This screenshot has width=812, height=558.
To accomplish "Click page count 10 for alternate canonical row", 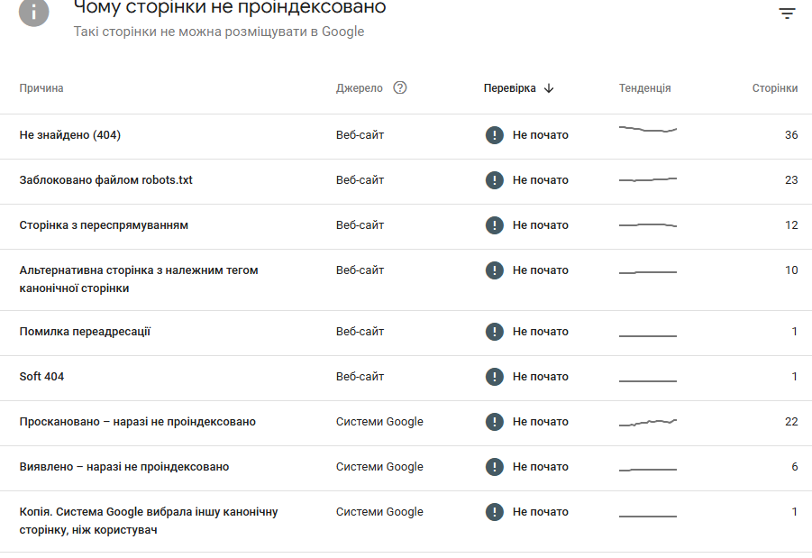I will (x=790, y=270).
